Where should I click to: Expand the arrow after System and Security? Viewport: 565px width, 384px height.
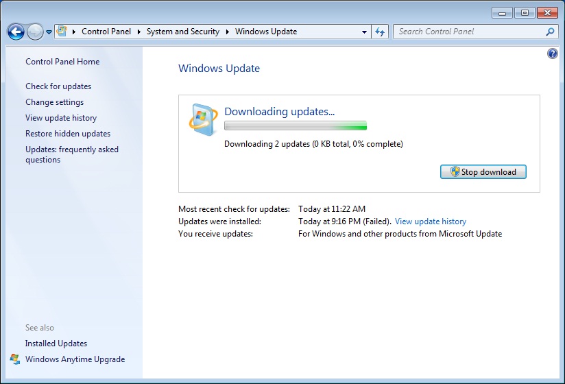(228, 32)
